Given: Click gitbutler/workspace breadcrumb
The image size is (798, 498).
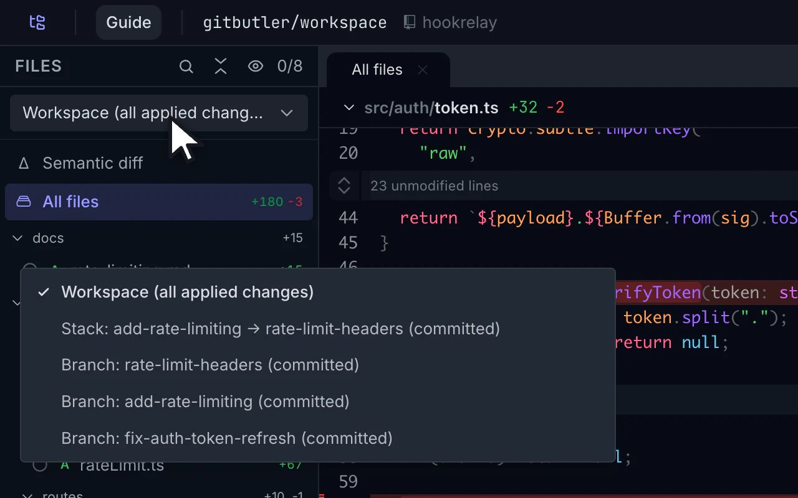Looking at the screenshot, I should pyautogui.click(x=294, y=23).
